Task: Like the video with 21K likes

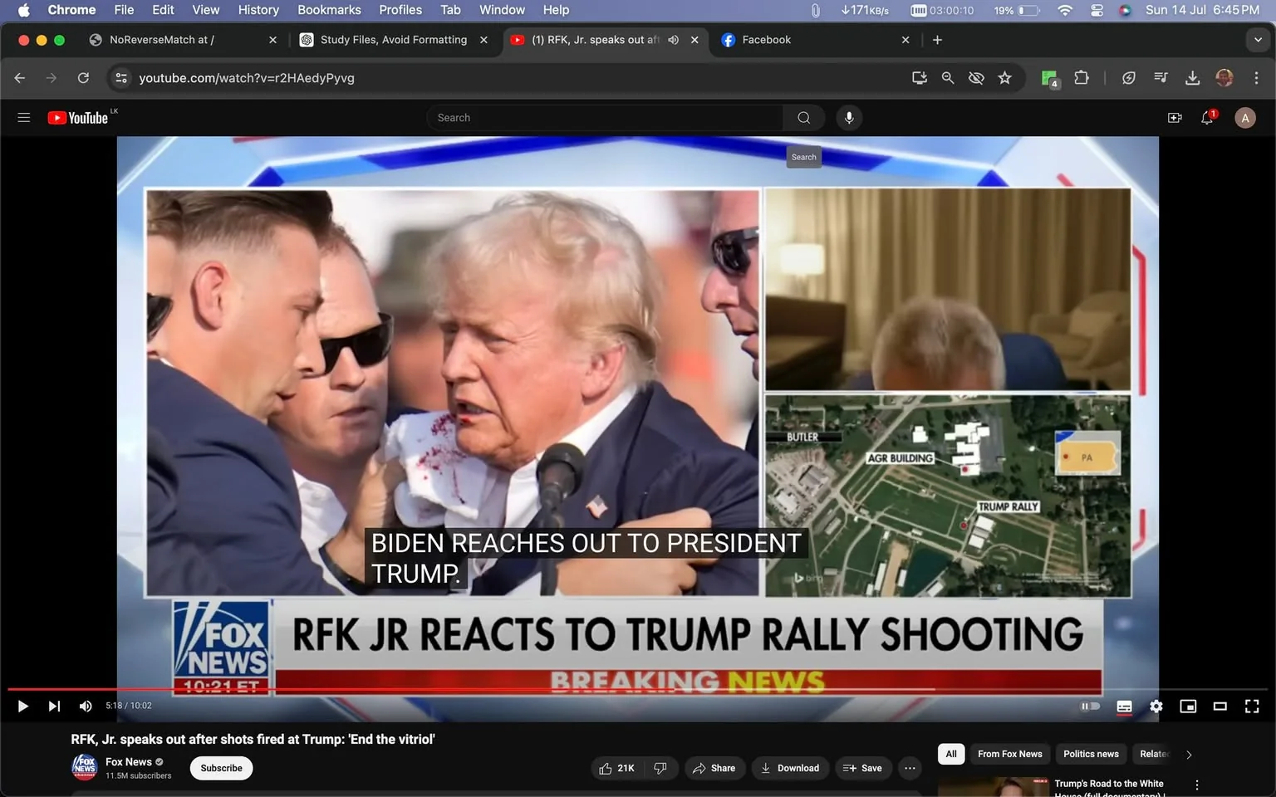Action: 617,768
